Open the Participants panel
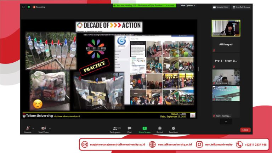Viewport: 272px width, 153px height. coord(115,129)
